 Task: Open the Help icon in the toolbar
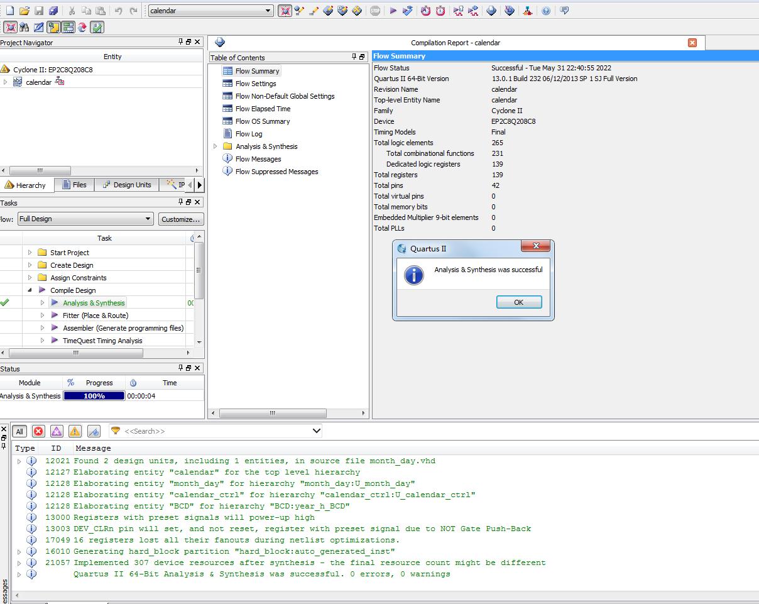[x=545, y=11]
